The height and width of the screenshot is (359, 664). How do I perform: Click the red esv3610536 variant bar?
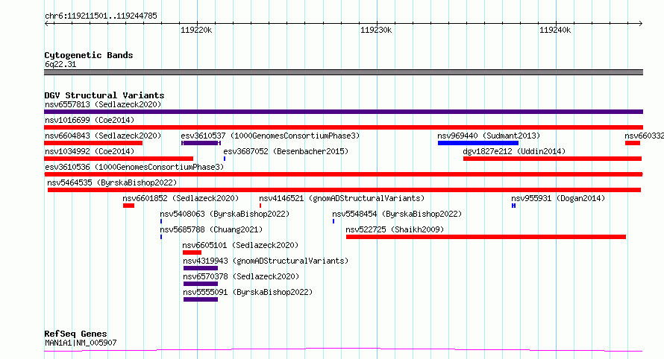pos(343,174)
